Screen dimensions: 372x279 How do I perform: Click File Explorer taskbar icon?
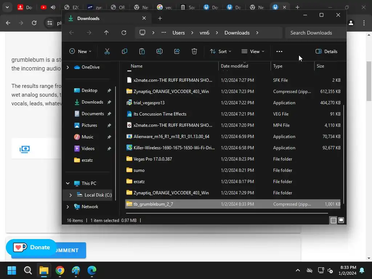(x=44, y=270)
